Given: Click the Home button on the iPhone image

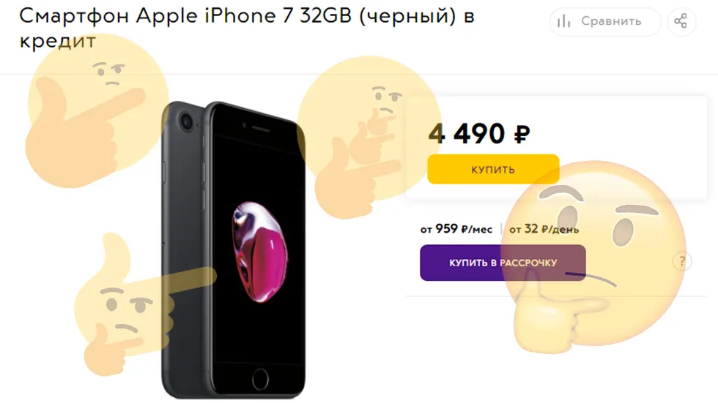Looking at the screenshot, I should click(x=260, y=380).
